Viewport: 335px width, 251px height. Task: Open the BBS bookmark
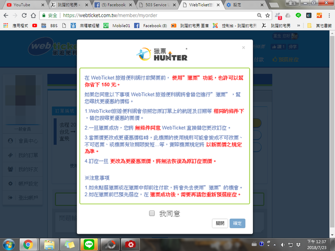pyautogui.click(x=49, y=26)
